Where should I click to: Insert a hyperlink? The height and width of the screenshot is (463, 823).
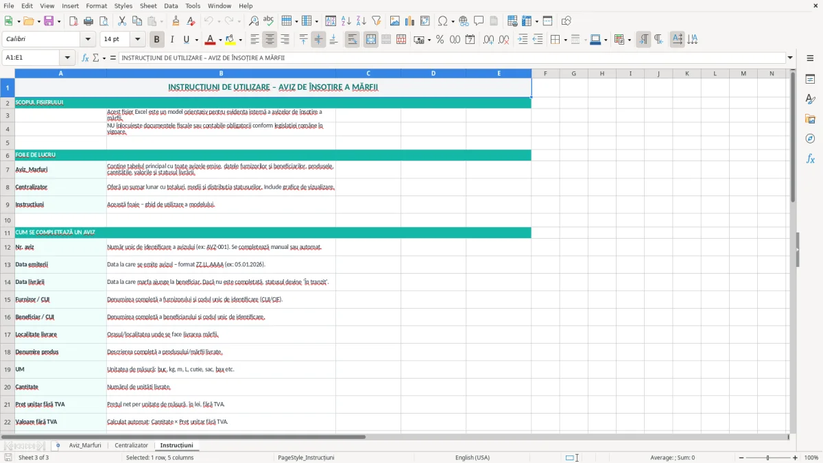pyautogui.click(x=464, y=21)
